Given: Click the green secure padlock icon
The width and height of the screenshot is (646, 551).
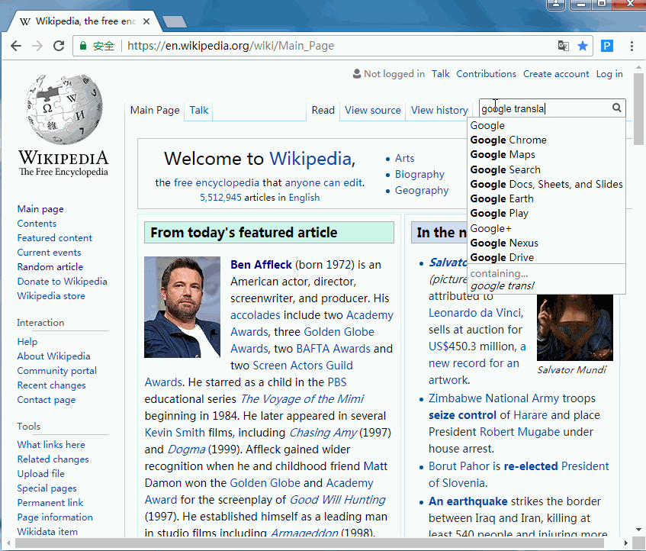Looking at the screenshot, I should coord(83,46).
